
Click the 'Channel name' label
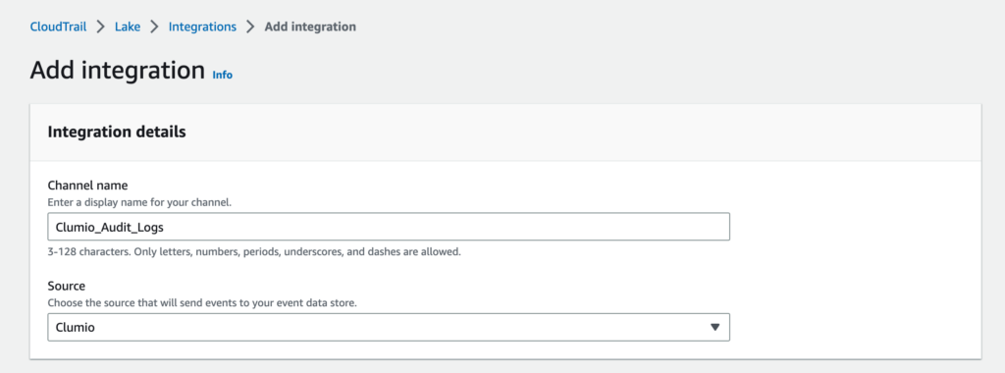point(87,186)
